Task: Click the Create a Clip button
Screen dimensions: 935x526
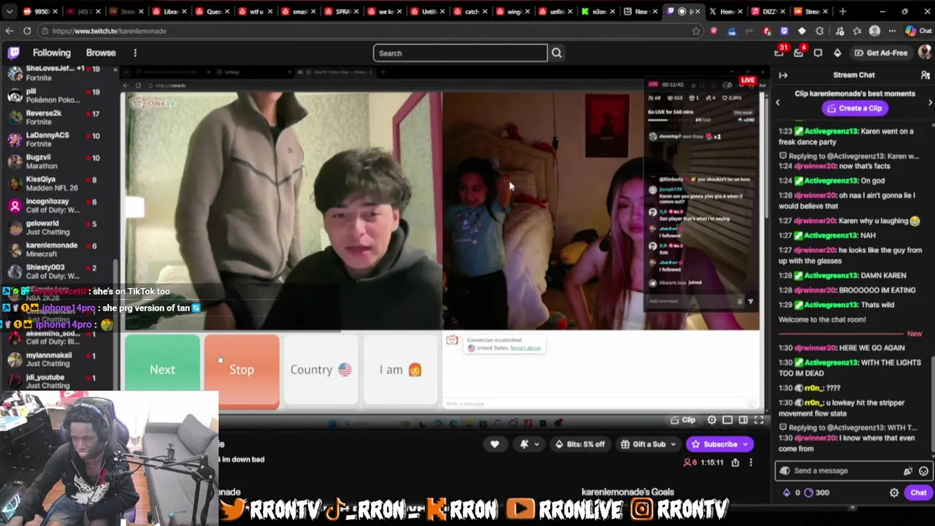Action: click(x=854, y=108)
